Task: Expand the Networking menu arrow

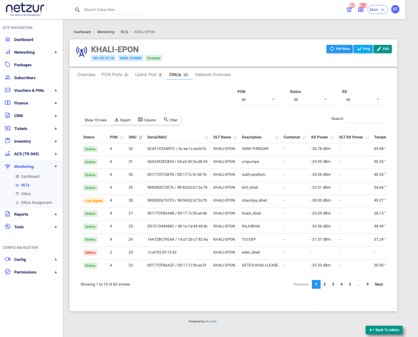Action: click(56, 52)
